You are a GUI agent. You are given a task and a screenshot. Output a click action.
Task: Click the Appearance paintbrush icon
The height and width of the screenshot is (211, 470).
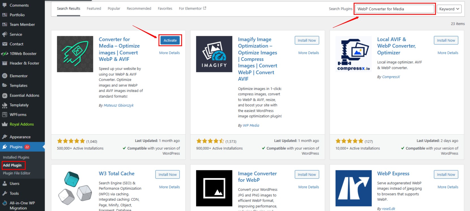pyautogui.click(x=5, y=137)
